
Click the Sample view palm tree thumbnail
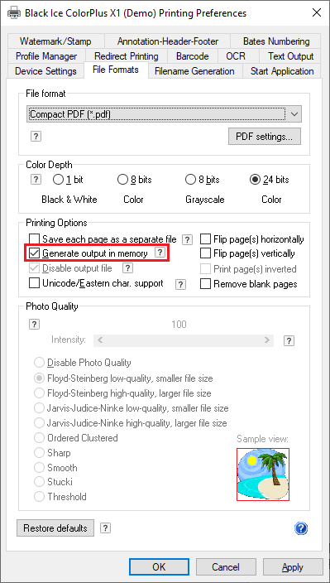(263, 475)
